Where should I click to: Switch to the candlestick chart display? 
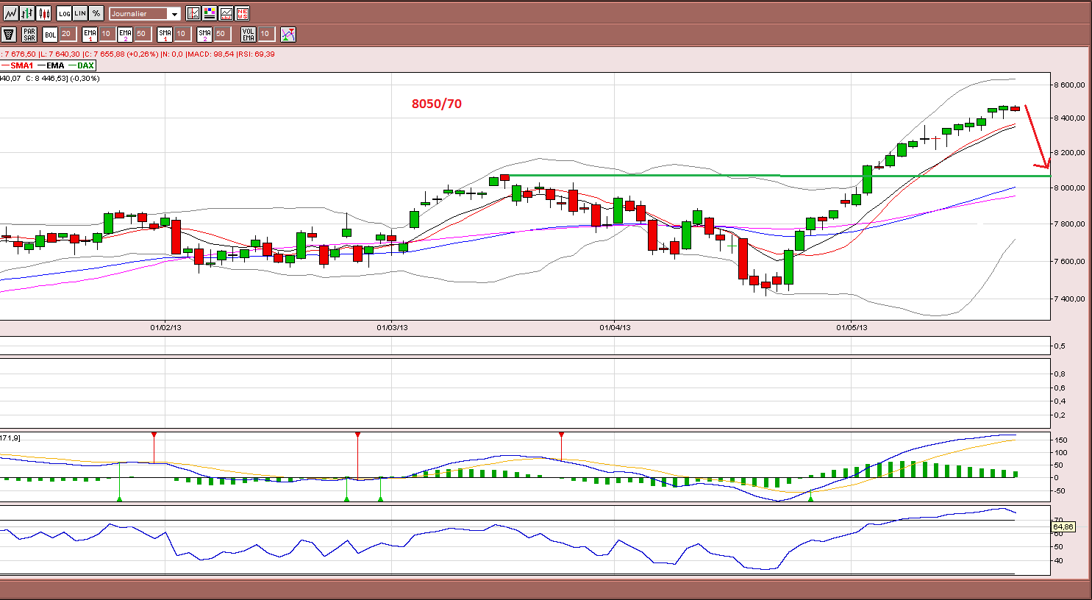coord(44,13)
